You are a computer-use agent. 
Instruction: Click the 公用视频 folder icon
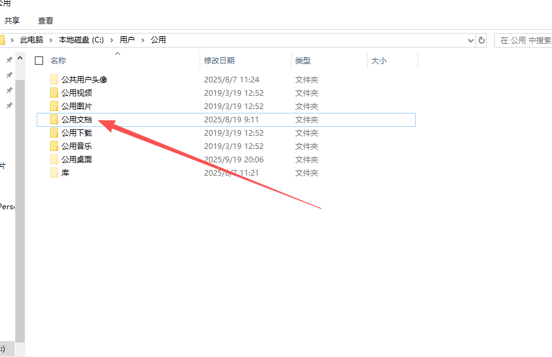[x=54, y=93]
